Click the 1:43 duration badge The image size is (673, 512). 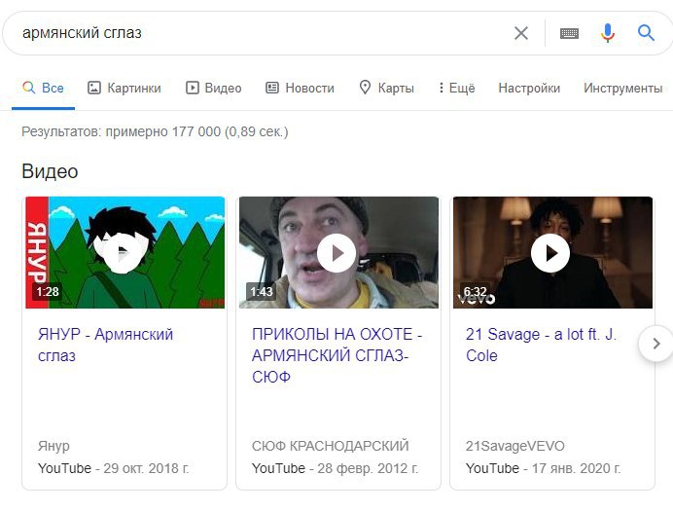262,292
